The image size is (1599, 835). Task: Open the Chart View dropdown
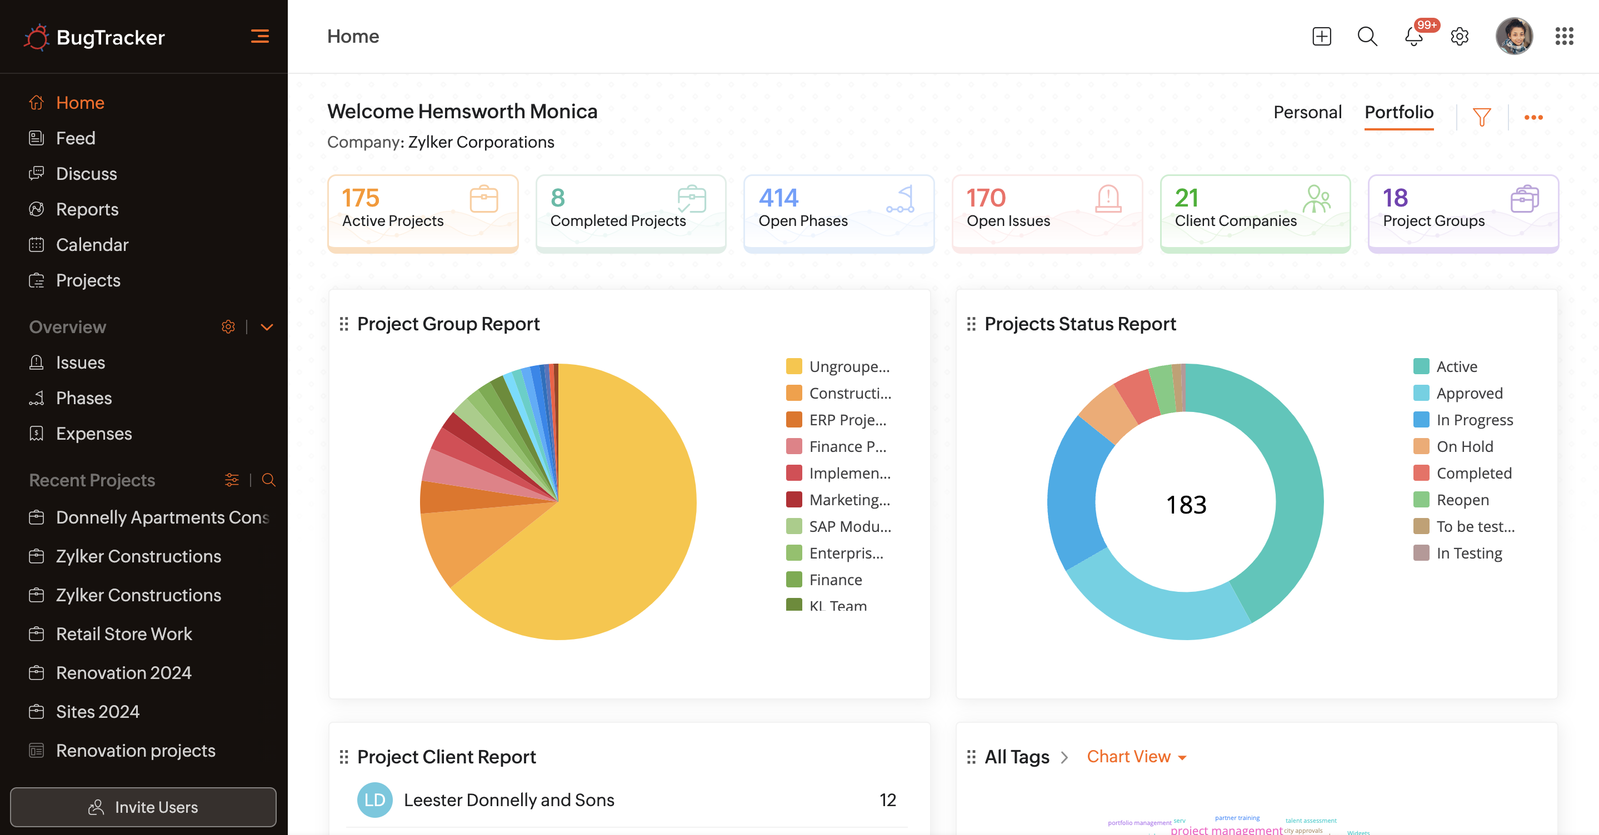pyautogui.click(x=1136, y=757)
